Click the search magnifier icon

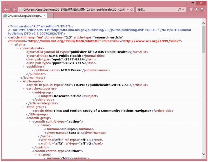tap(179, 10)
